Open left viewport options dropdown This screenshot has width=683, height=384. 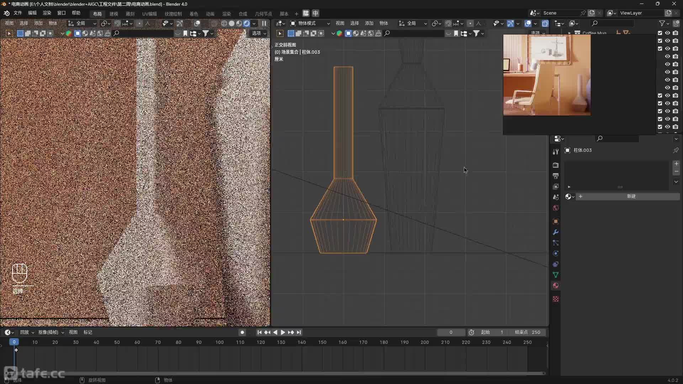(259, 33)
